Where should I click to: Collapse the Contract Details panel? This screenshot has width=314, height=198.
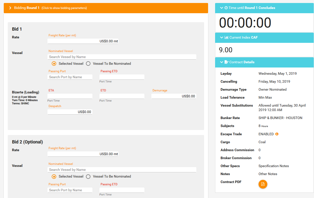pyautogui.click(x=221, y=62)
